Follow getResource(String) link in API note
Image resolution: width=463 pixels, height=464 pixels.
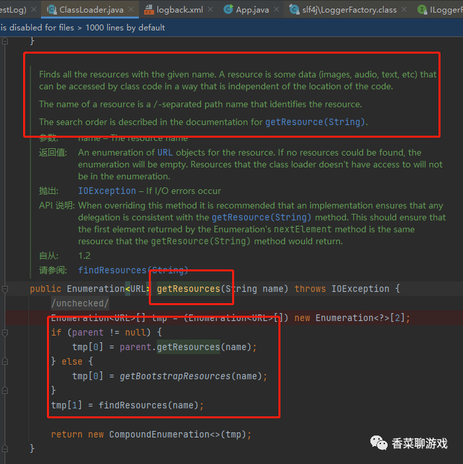261,218
